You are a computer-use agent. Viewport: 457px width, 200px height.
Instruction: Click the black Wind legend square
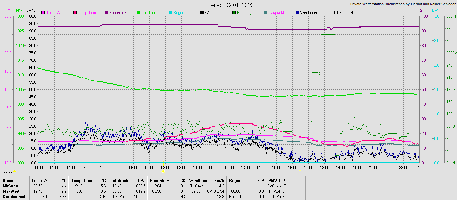pos(202,13)
